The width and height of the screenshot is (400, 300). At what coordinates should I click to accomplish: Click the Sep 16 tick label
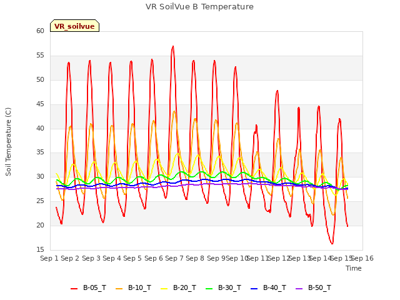362,258
